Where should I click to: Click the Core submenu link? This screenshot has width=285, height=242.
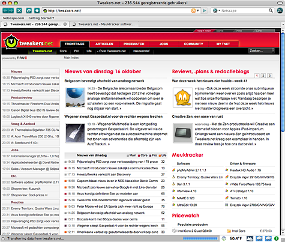[63, 51]
